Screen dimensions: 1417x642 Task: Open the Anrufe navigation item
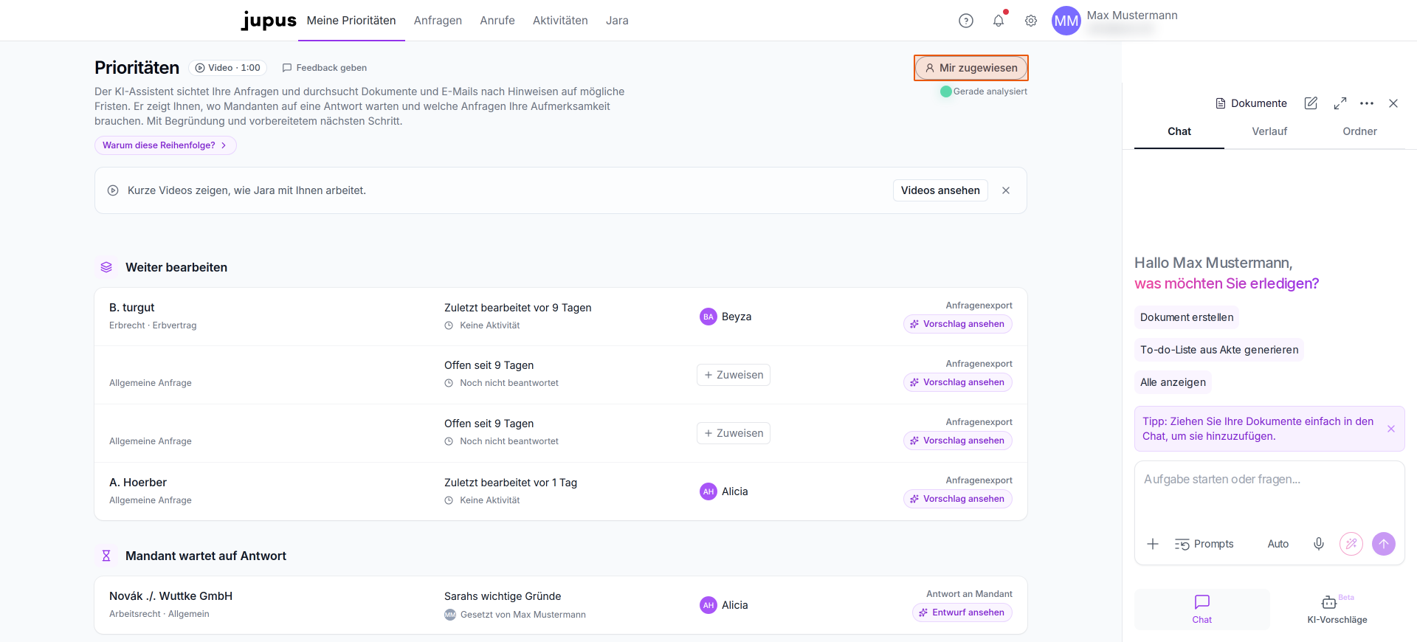pos(497,21)
